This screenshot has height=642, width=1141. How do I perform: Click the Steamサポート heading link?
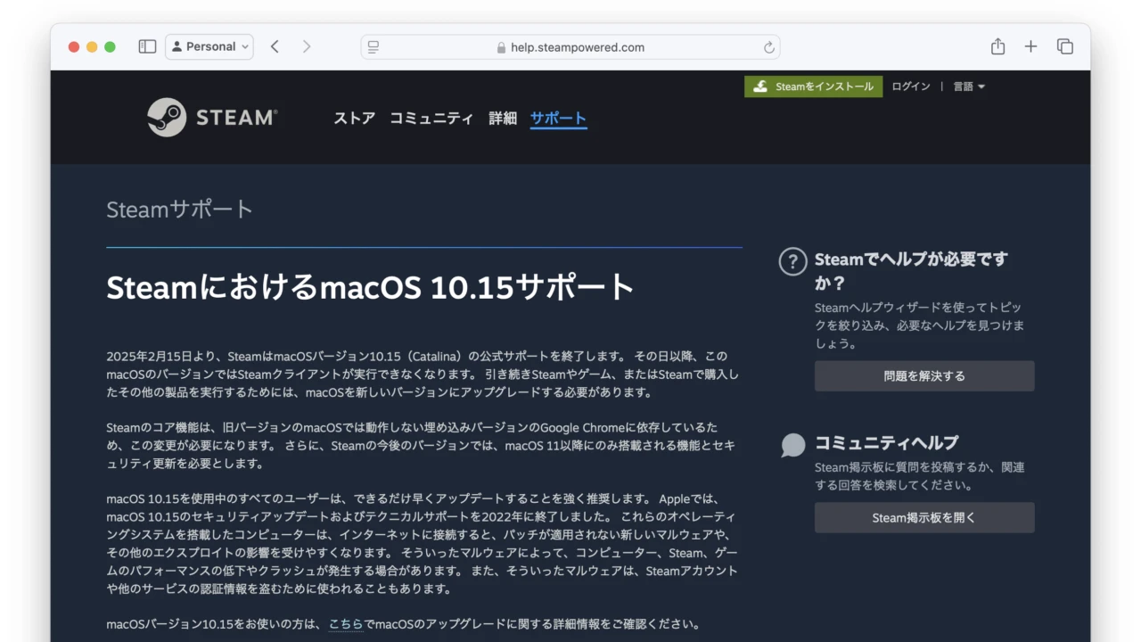(180, 210)
